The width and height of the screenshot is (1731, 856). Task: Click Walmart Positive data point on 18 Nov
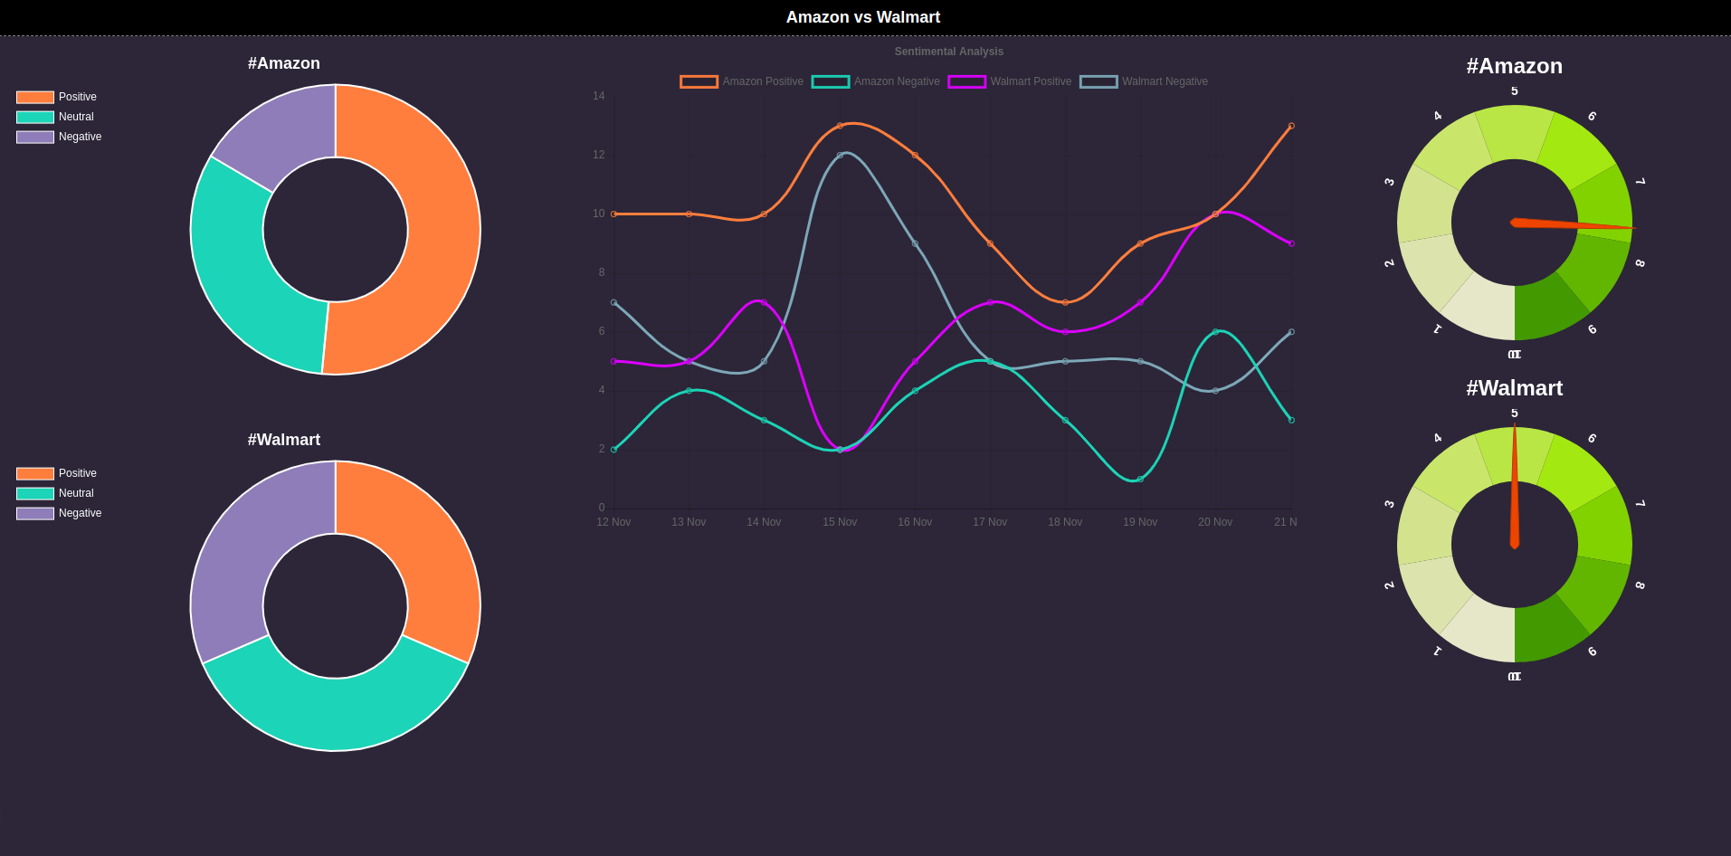[x=1065, y=332]
